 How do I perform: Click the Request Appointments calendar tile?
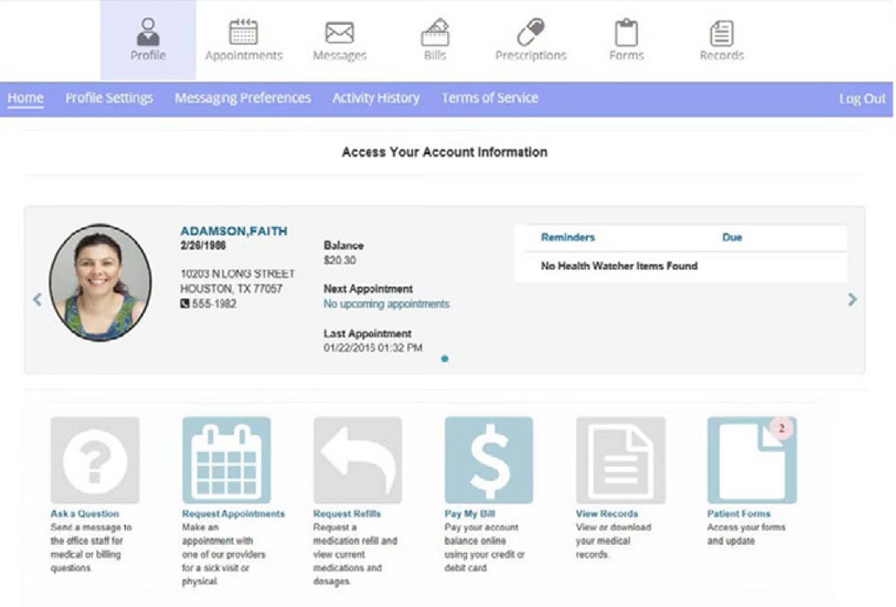pyautogui.click(x=226, y=460)
